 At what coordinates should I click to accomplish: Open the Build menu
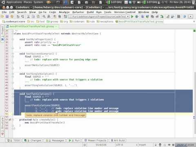(x=90, y=12)
